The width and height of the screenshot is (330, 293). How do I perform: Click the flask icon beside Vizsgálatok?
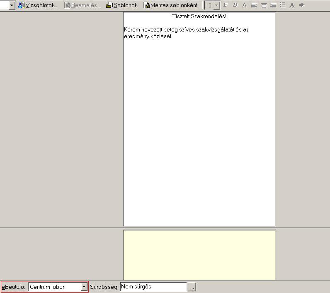pyautogui.click(x=21, y=5)
